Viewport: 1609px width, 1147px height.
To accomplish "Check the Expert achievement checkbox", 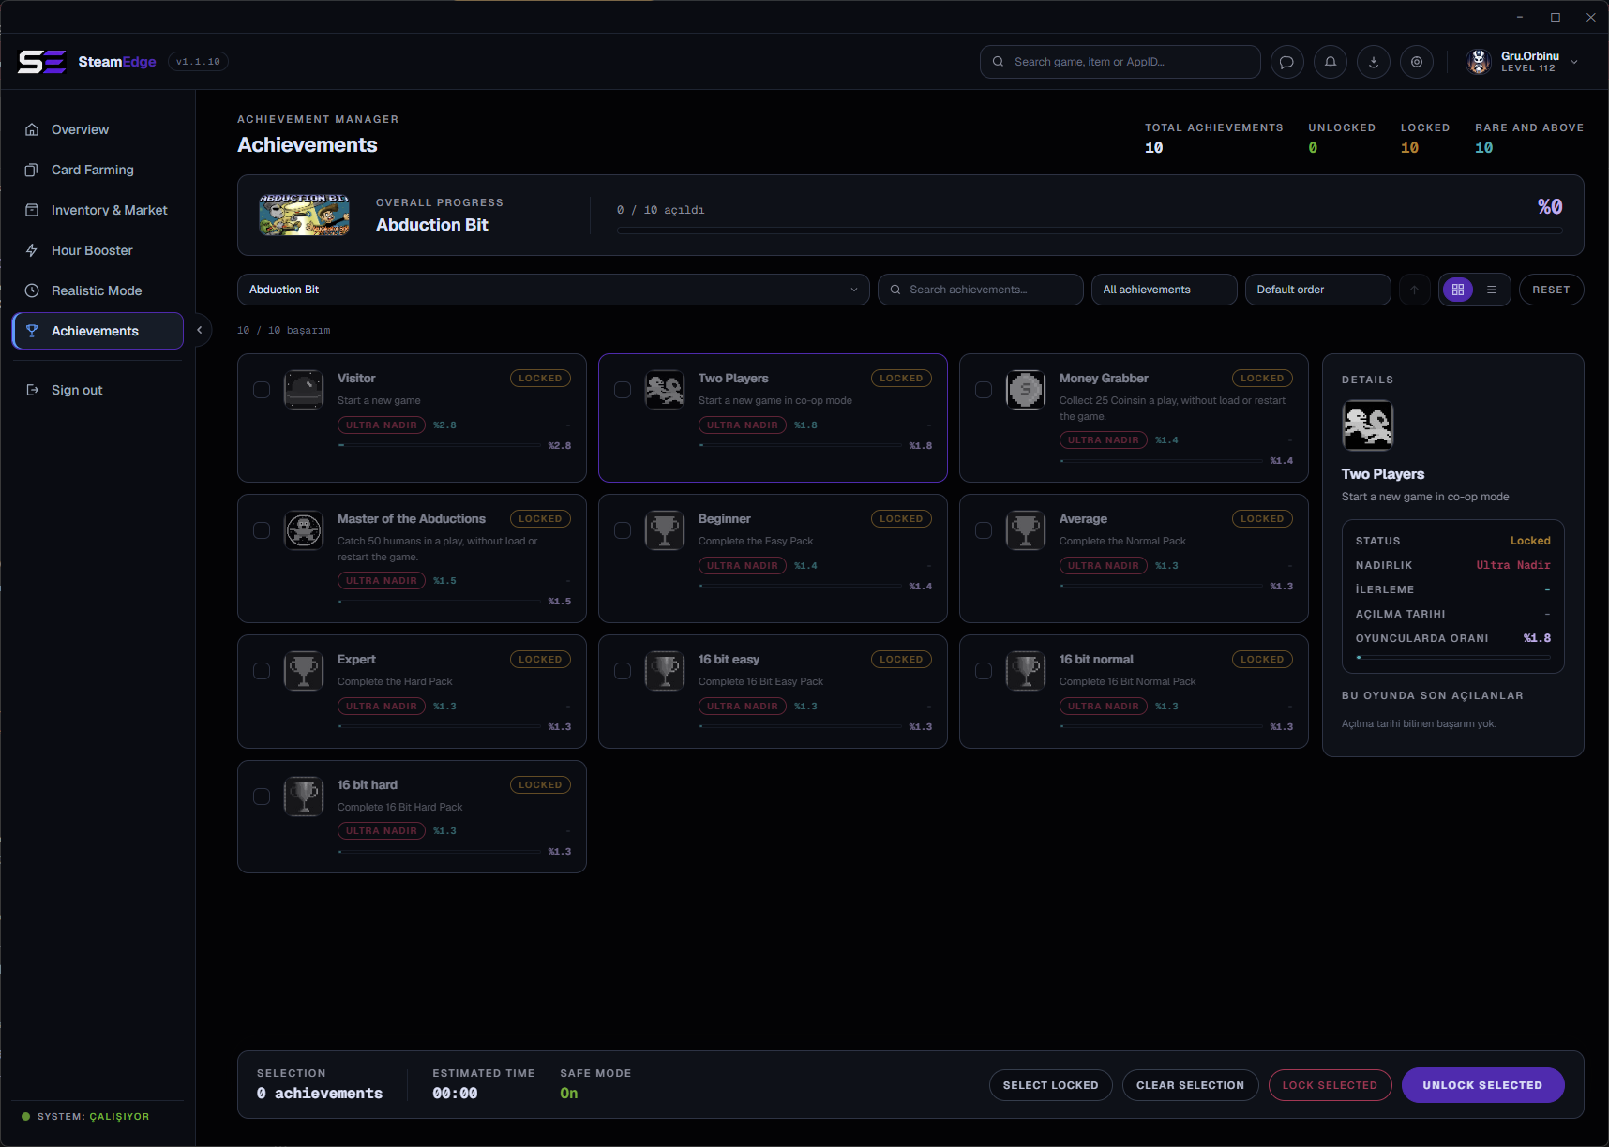I will (262, 671).
